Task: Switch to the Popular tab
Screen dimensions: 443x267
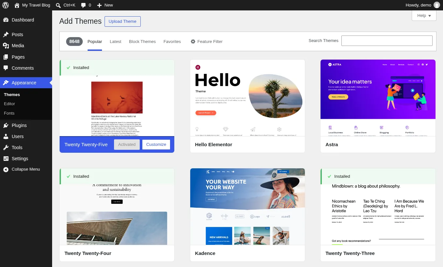Action: [x=95, y=41]
